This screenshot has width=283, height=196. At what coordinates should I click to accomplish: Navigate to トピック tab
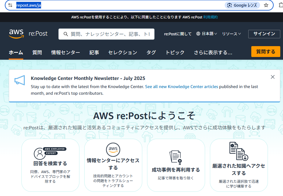click(175, 52)
